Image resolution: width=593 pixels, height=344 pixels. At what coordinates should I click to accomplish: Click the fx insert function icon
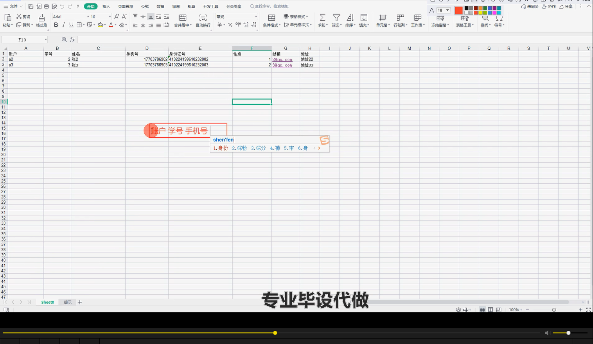[72, 39]
